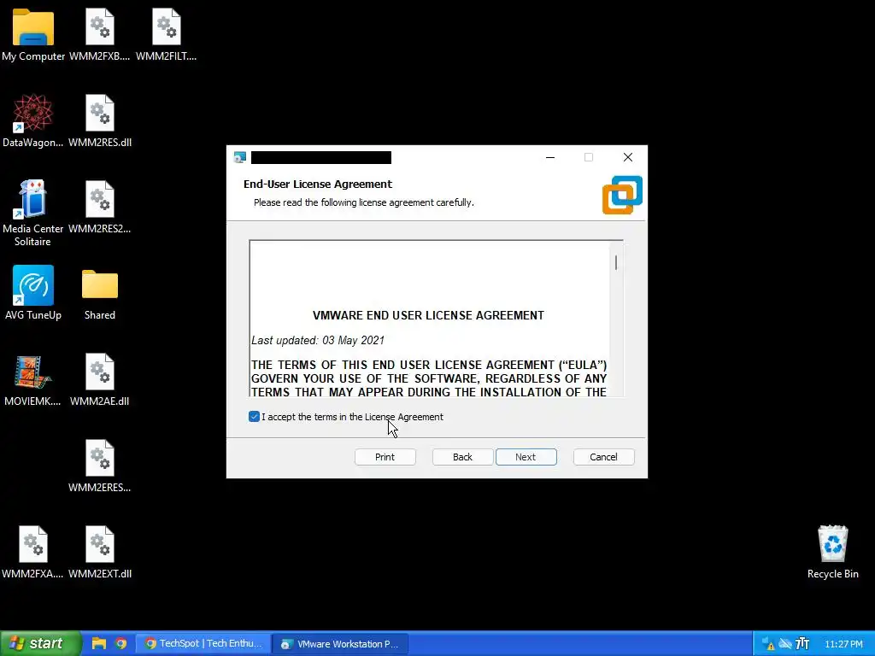Click the VMware EULA heading text
Screen dimensions: 875x656
click(428, 315)
